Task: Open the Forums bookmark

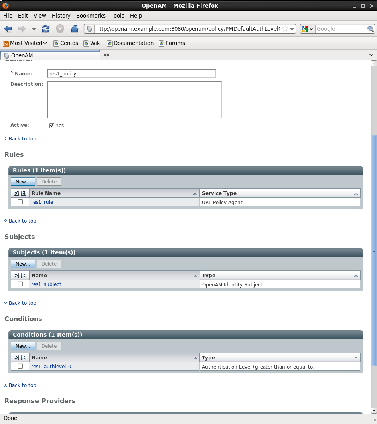Action: click(x=172, y=43)
